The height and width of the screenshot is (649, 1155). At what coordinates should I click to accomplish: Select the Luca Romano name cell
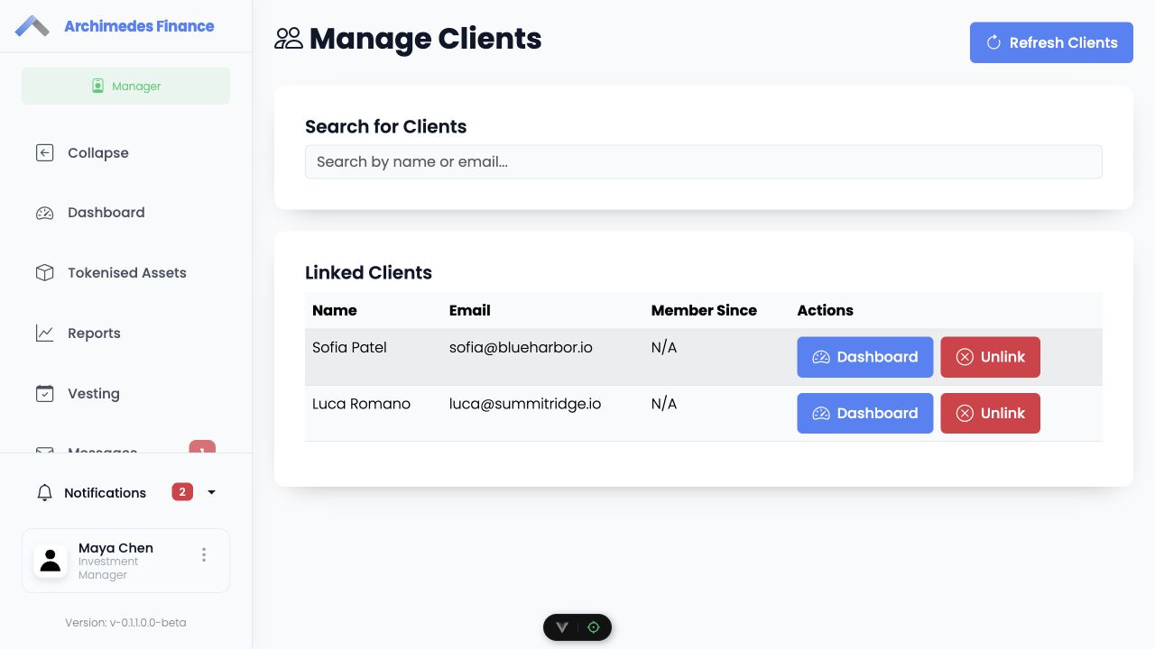361,404
